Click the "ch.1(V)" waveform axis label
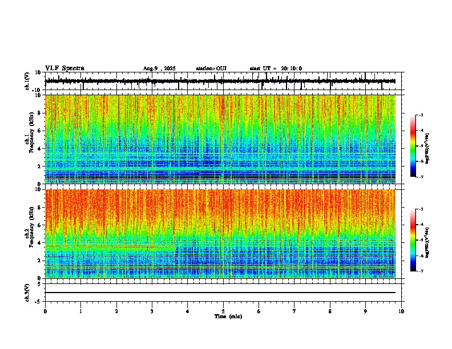452x349 pixels. coord(27,81)
